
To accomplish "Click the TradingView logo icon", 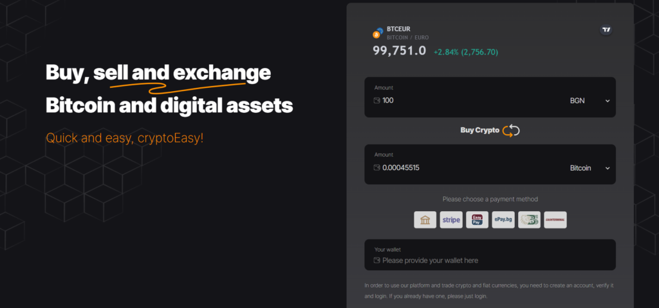I will tap(606, 30).
